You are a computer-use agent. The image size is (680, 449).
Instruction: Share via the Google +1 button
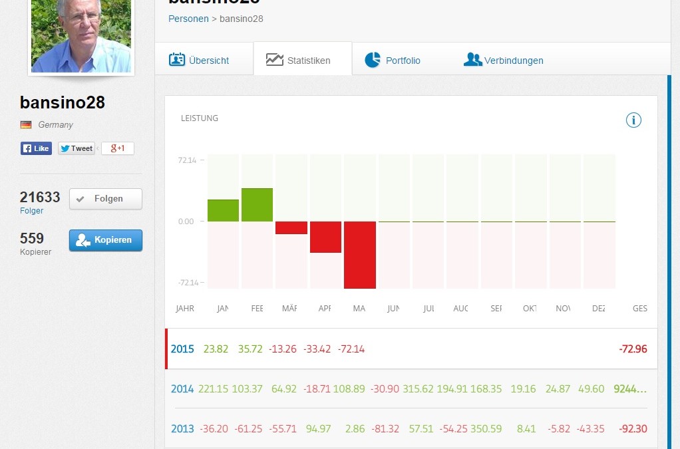pos(118,148)
